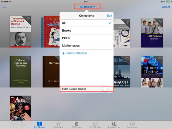Tap cloud icon on Tales of Terror and Mystery
Screen dimensions: 172x129
[x=28, y=59]
